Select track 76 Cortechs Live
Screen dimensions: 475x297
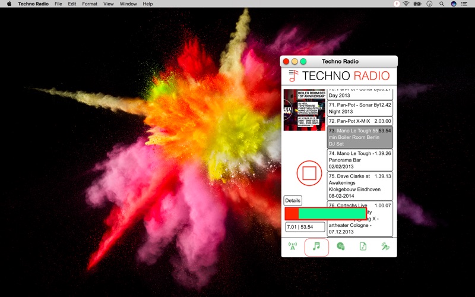pyautogui.click(x=360, y=219)
